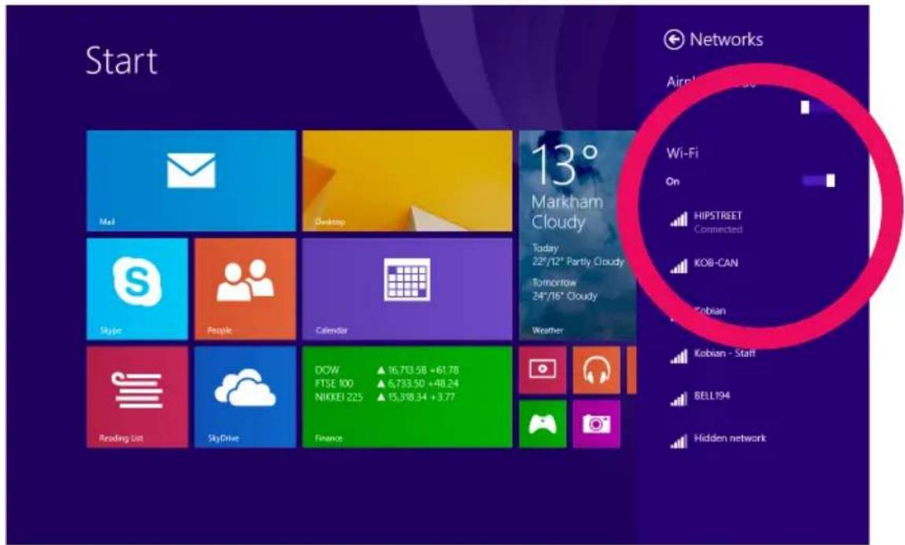Launch the SkyDrive tile

245,396
